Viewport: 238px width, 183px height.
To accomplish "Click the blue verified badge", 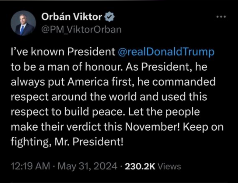I will pyautogui.click(x=109, y=17).
